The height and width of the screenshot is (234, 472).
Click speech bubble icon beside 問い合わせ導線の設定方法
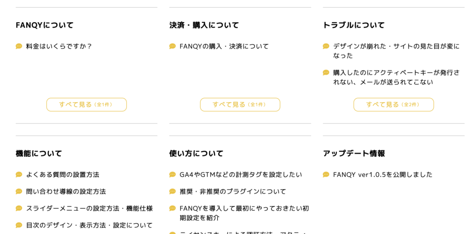[x=19, y=191]
